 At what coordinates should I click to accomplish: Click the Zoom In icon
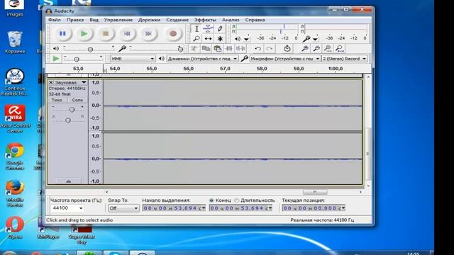(304, 49)
